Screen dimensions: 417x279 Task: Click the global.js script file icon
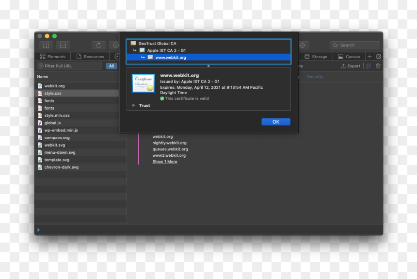[x=40, y=123]
